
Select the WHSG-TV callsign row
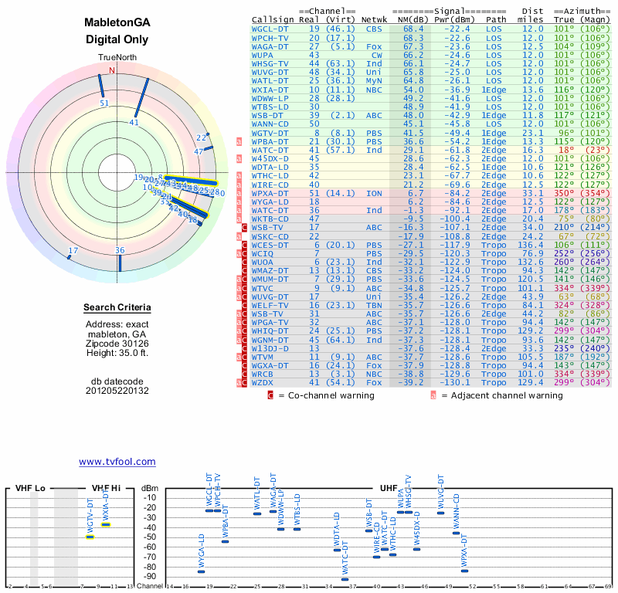(x=270, y=64)
